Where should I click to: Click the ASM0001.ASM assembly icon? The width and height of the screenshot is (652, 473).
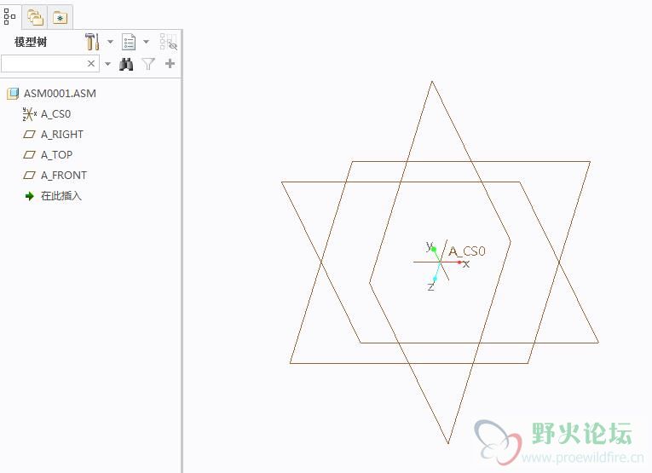click(x=13, y=94)
